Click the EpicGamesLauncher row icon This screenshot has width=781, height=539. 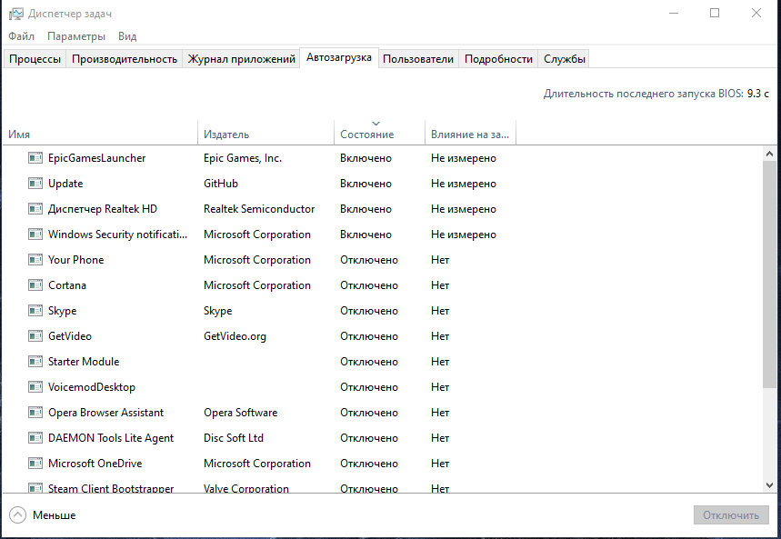[x=35, y=158]
